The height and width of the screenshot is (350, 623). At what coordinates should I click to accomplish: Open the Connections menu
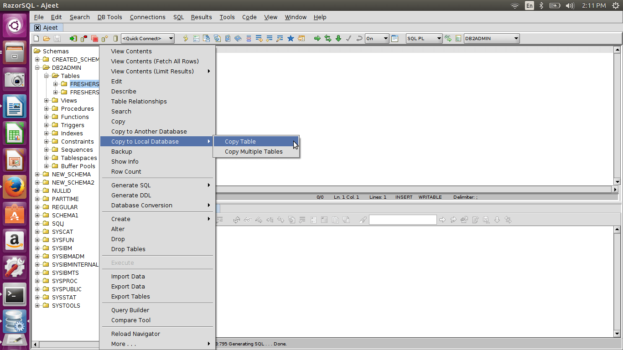point(148,17)
